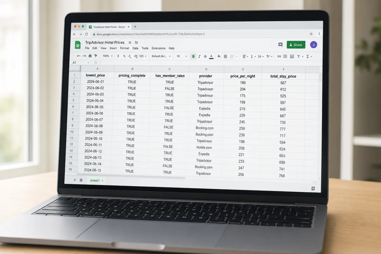
Task: Open the Help menu
Action: pos(171,48)
